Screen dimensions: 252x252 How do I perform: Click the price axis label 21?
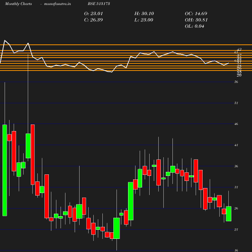click(x=236, y=230)
